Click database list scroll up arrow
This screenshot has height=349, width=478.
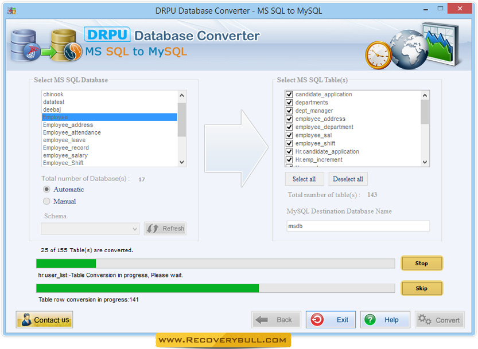pos(182,95)
